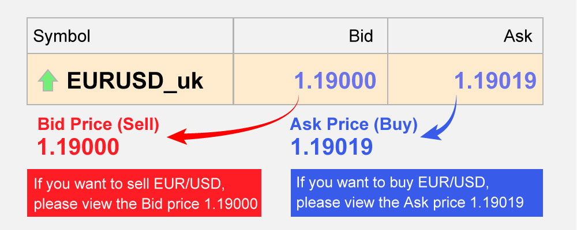The image size is (577, 230).
Task: Click the red arrowhead tip near 1.19000
Action: [x=171, y=137]
